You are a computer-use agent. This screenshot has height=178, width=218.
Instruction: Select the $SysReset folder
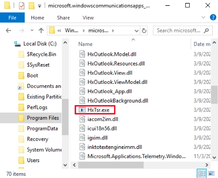(x=34, y=65)
